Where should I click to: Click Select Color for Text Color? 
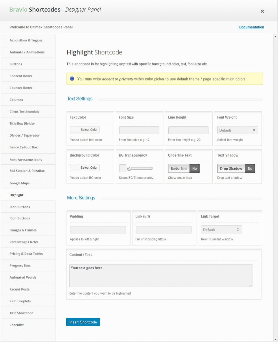pyautogui.click(x=89, y=130)
